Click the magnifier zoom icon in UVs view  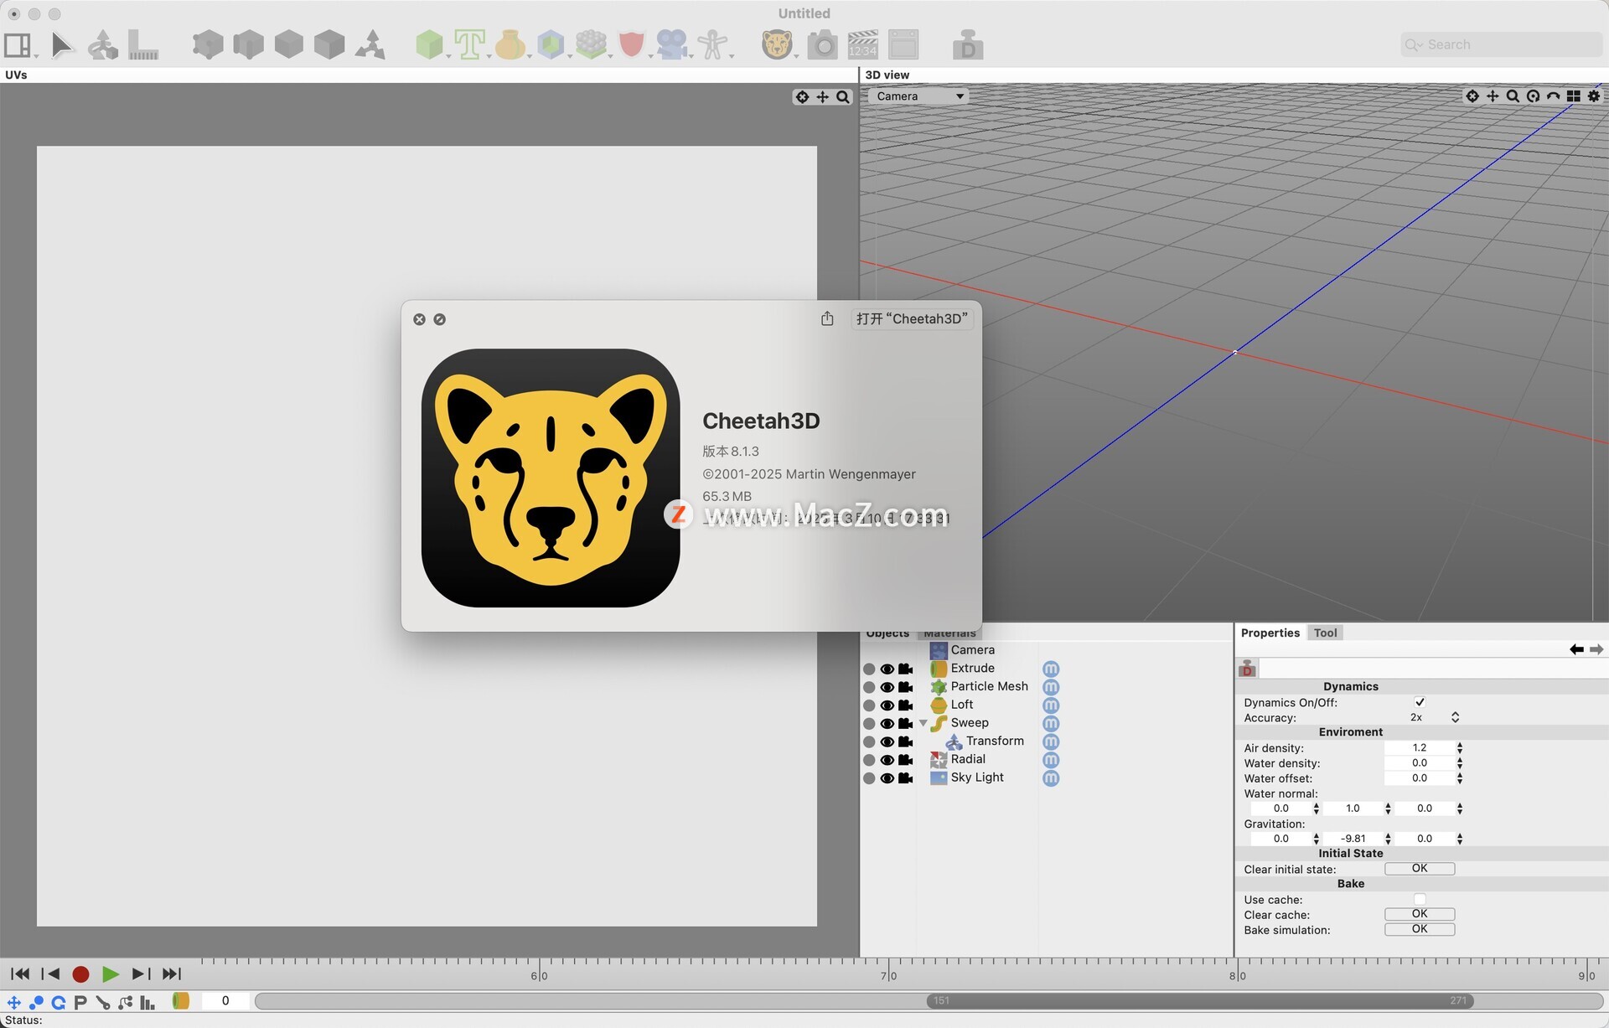coord(843,97)
